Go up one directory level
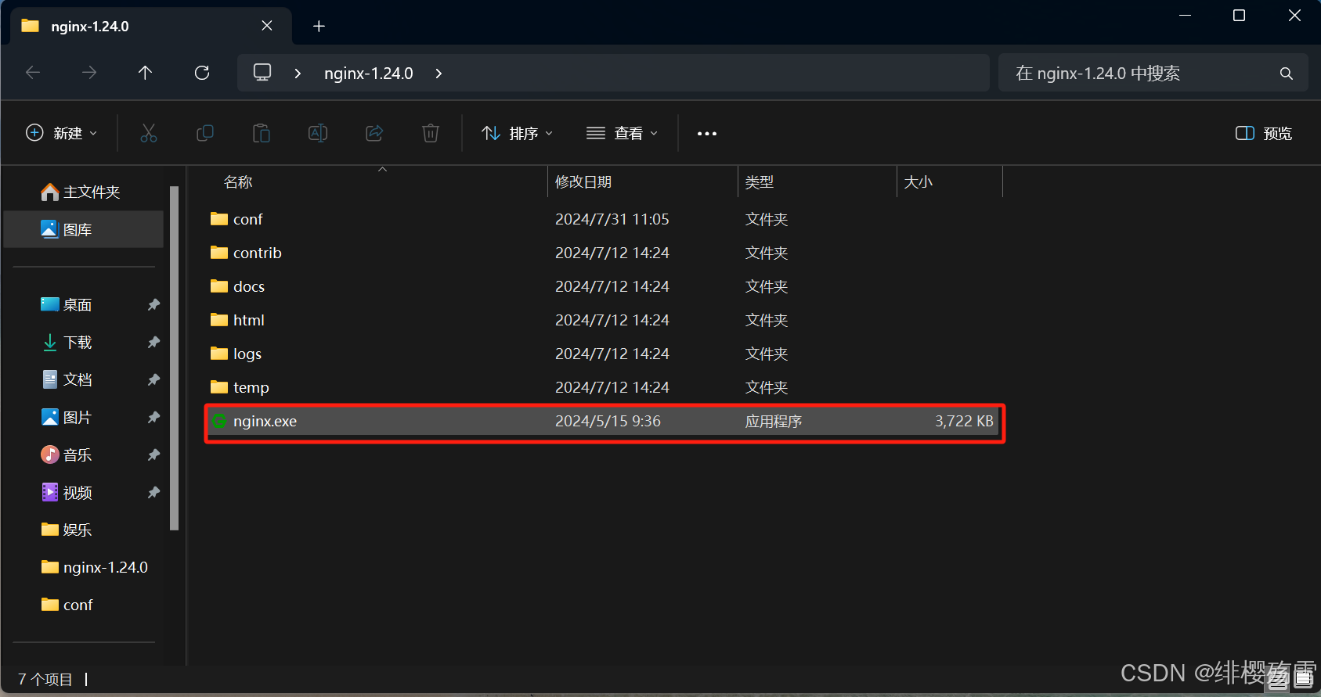Screen dimensions: 1321x697 pos(145,73)
